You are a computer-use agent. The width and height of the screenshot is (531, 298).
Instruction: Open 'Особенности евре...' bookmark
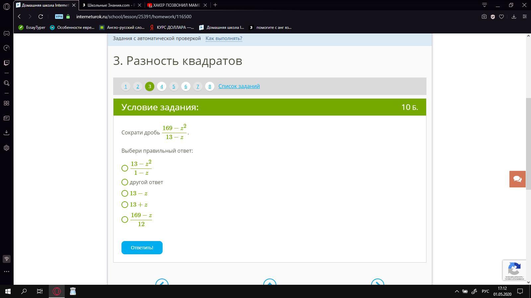[72, 27]
